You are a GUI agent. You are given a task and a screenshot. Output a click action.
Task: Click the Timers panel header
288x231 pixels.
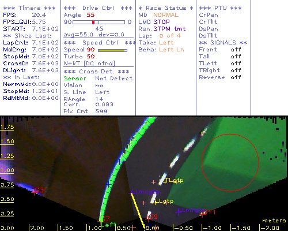coord(29,8)
